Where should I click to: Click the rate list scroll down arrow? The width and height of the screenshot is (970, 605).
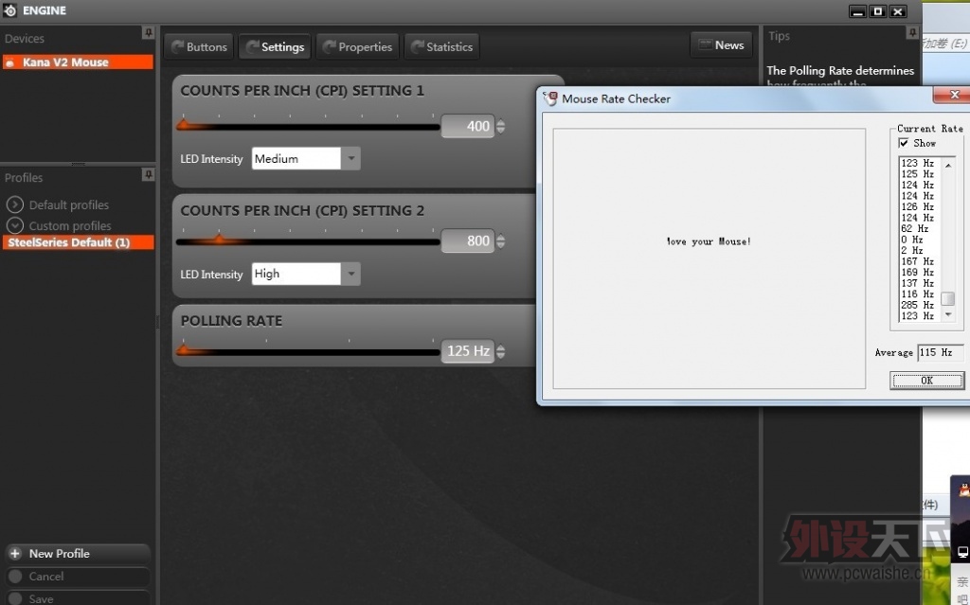click(947, 315)
